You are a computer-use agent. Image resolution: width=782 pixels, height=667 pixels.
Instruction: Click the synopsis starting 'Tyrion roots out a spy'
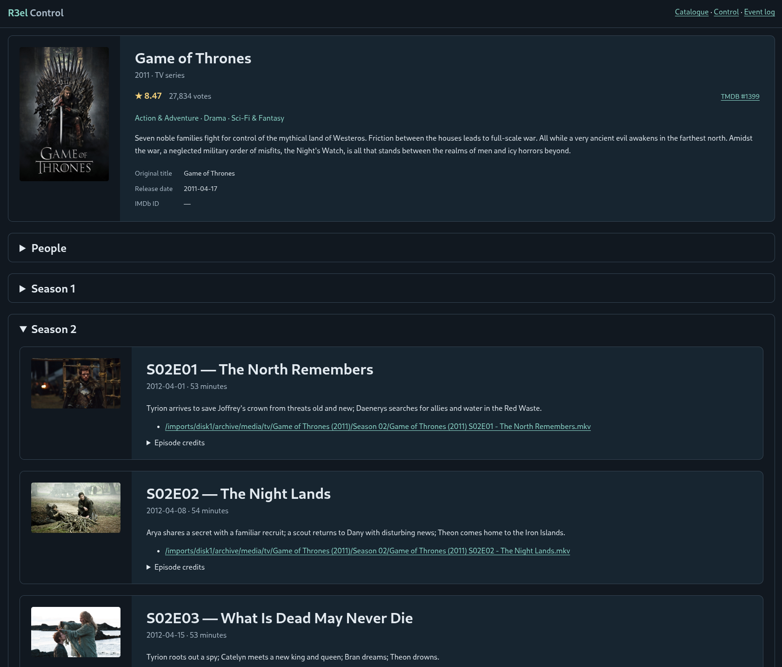tap(293, 657)
